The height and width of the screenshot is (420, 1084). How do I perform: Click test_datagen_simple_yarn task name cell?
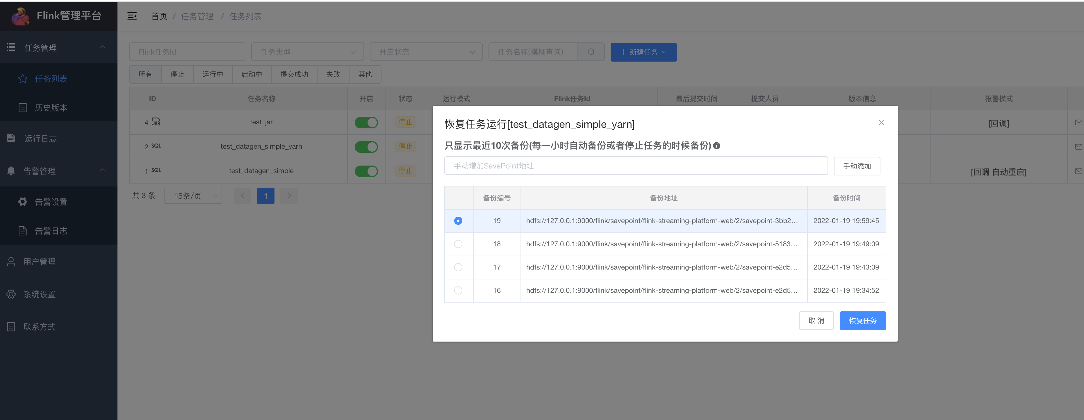coord(261,146)
